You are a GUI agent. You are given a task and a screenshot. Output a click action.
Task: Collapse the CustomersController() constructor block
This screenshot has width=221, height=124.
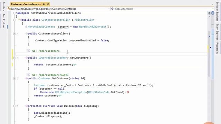pos(14,34)
